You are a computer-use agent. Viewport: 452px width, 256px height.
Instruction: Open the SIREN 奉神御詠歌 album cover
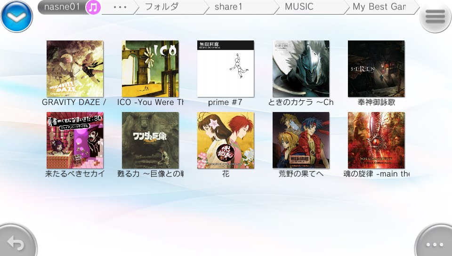coord(376,69)
